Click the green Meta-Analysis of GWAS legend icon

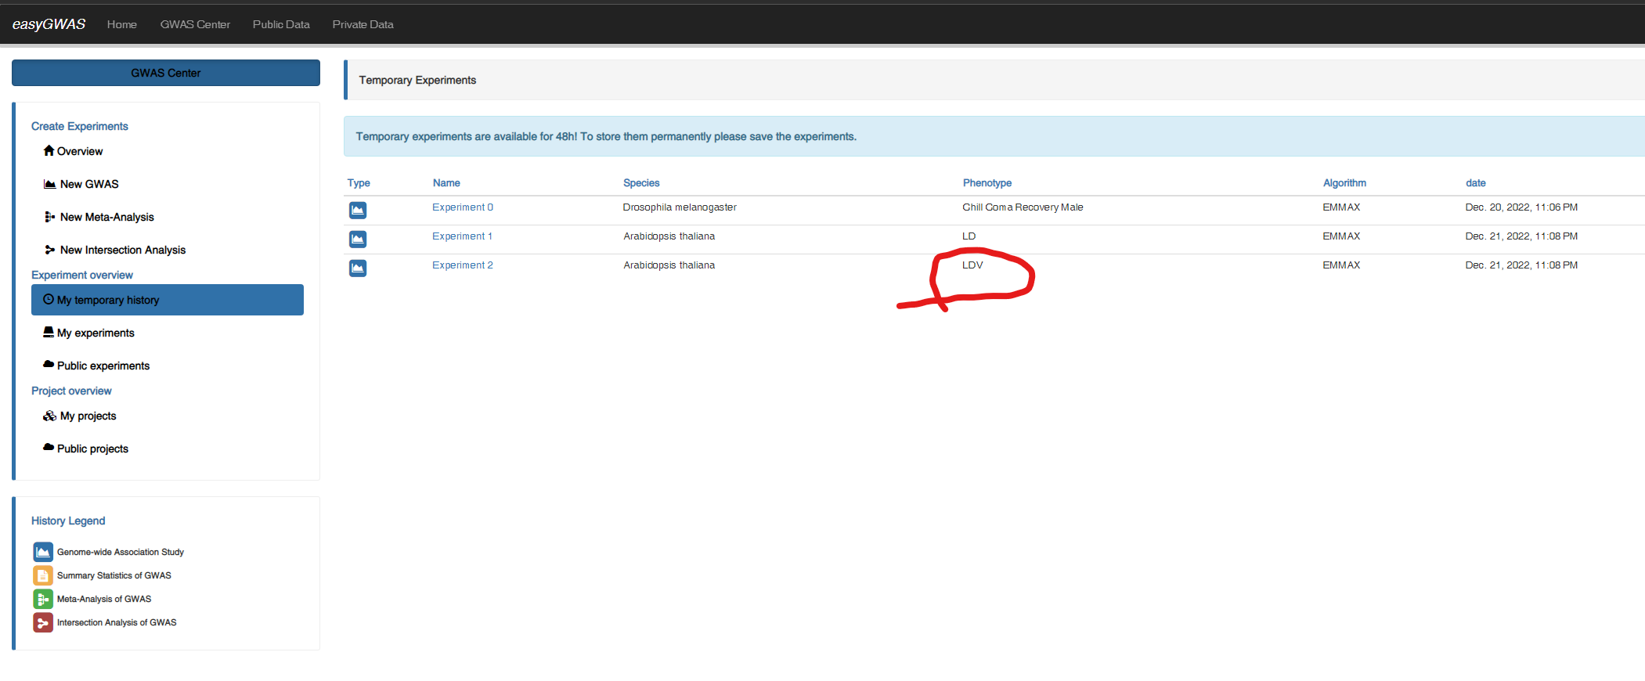point(43,599)
